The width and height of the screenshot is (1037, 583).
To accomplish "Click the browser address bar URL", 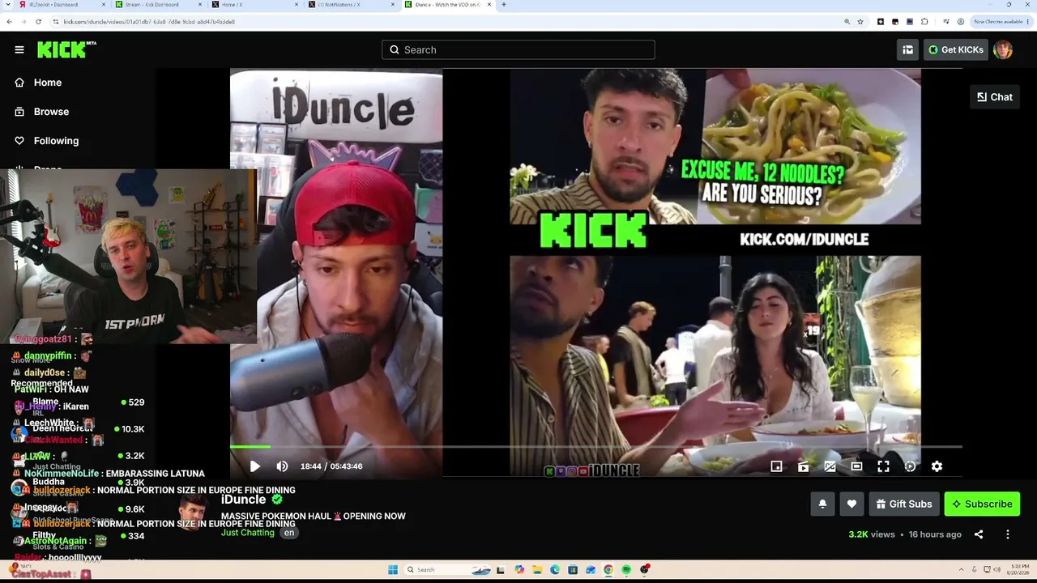I will click(149, 22).
